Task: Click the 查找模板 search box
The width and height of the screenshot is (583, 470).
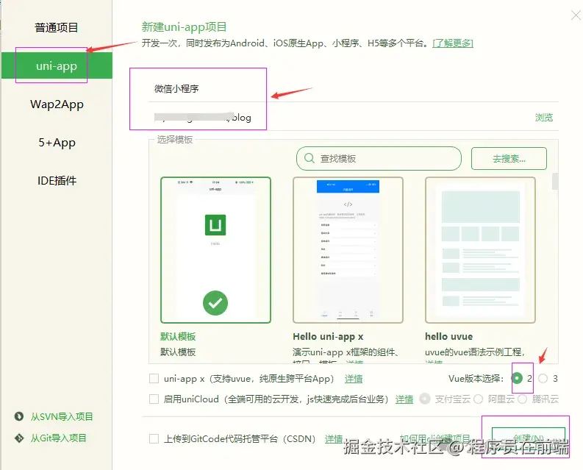Action: coord(379,159)
